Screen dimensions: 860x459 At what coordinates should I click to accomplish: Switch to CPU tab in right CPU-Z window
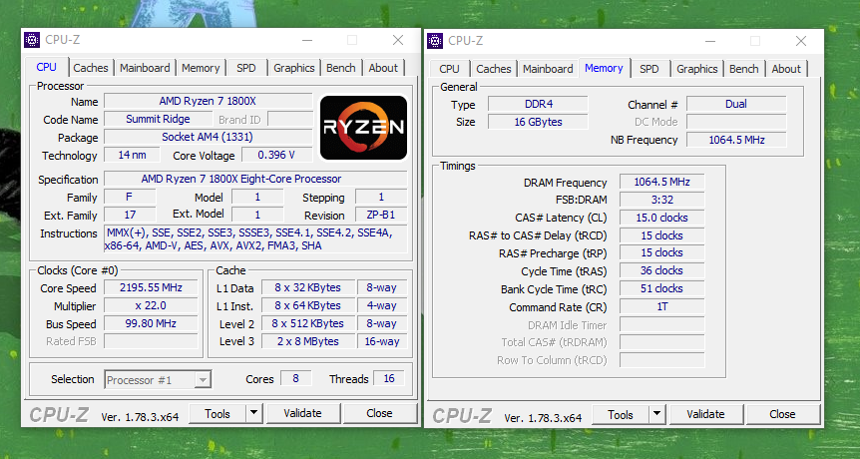coord(449,69)
